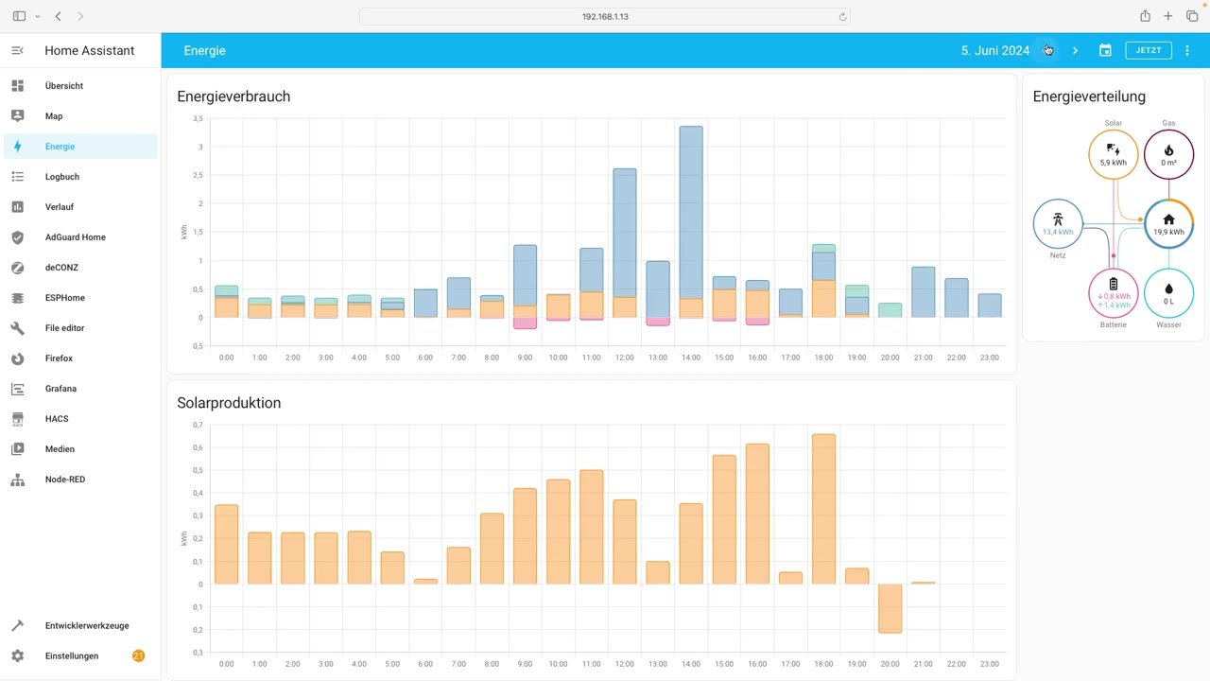Expand browser sidebar dropdown arrow
This screenshot has width=1210, height=681.
point(38,16)
